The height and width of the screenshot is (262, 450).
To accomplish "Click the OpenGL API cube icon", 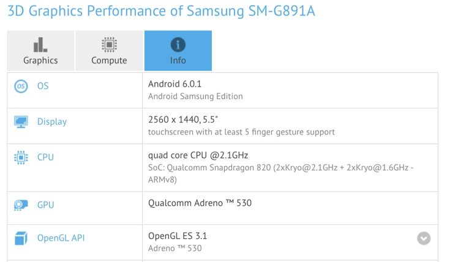I will click(21, 238).
